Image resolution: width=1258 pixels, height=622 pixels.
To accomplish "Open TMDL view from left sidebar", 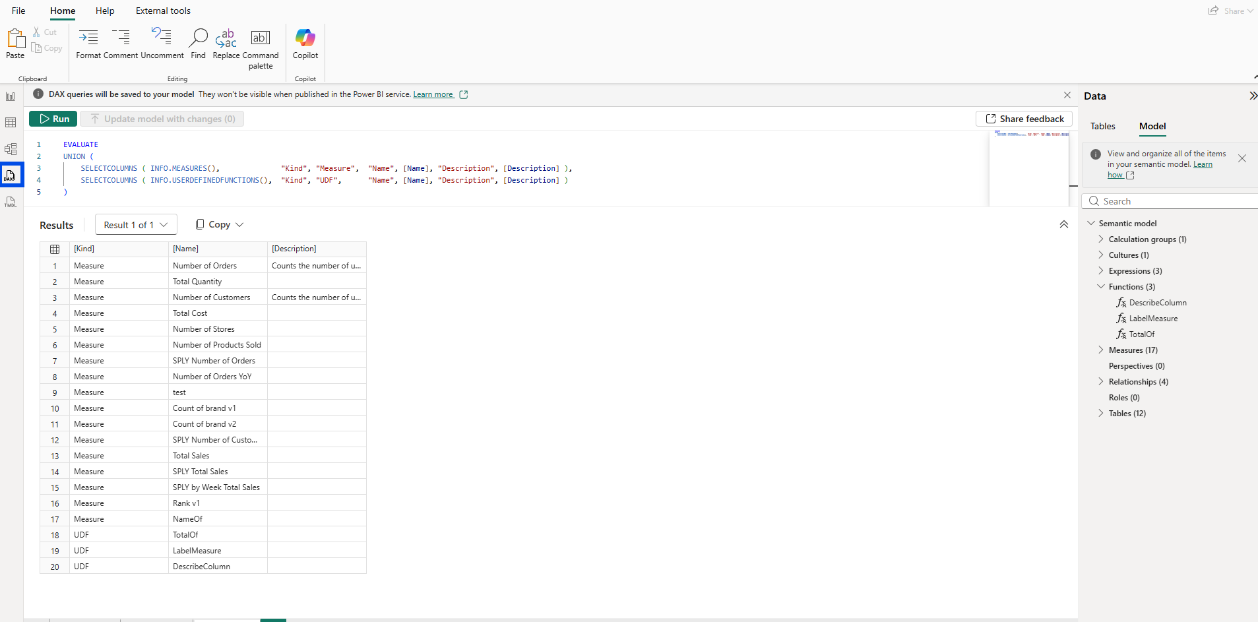I will coord(11,202).
